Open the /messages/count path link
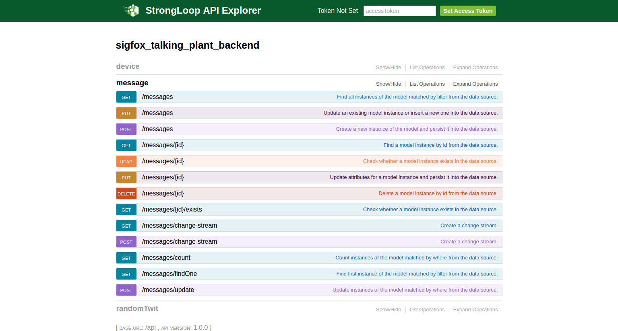The height and width of the screenshot is (331, 618). pyautogui.click(x=166, y=258)
